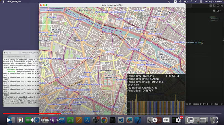Screen dimensions: 224x125
Task: Open Xcode from the Dock
Action: click(138, 120)
